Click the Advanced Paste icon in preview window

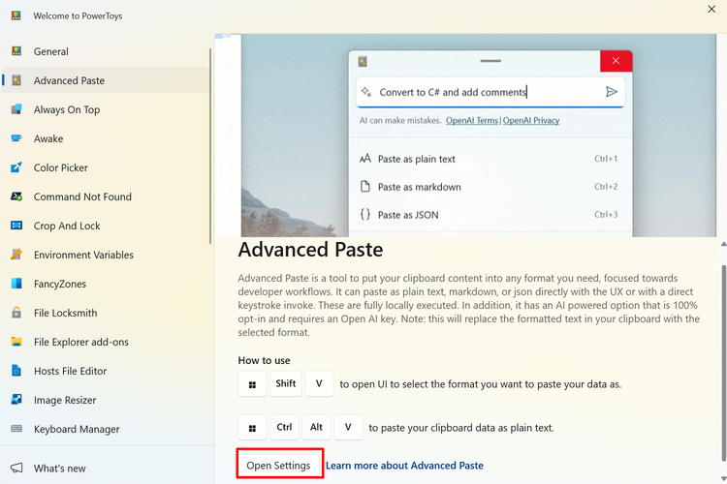click(x=363, y=61)
